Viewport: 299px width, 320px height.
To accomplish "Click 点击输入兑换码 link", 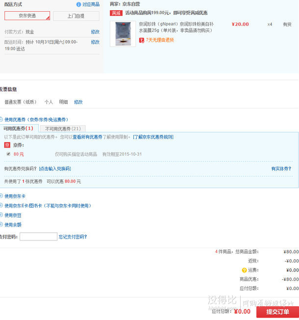I will pyautogui.click(x=55, y=168).
